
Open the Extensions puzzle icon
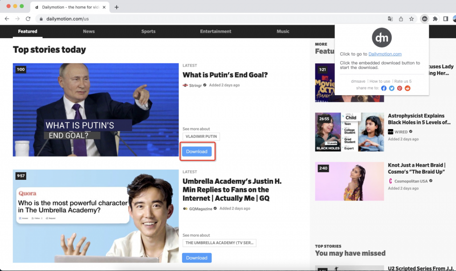pos(435,19)
